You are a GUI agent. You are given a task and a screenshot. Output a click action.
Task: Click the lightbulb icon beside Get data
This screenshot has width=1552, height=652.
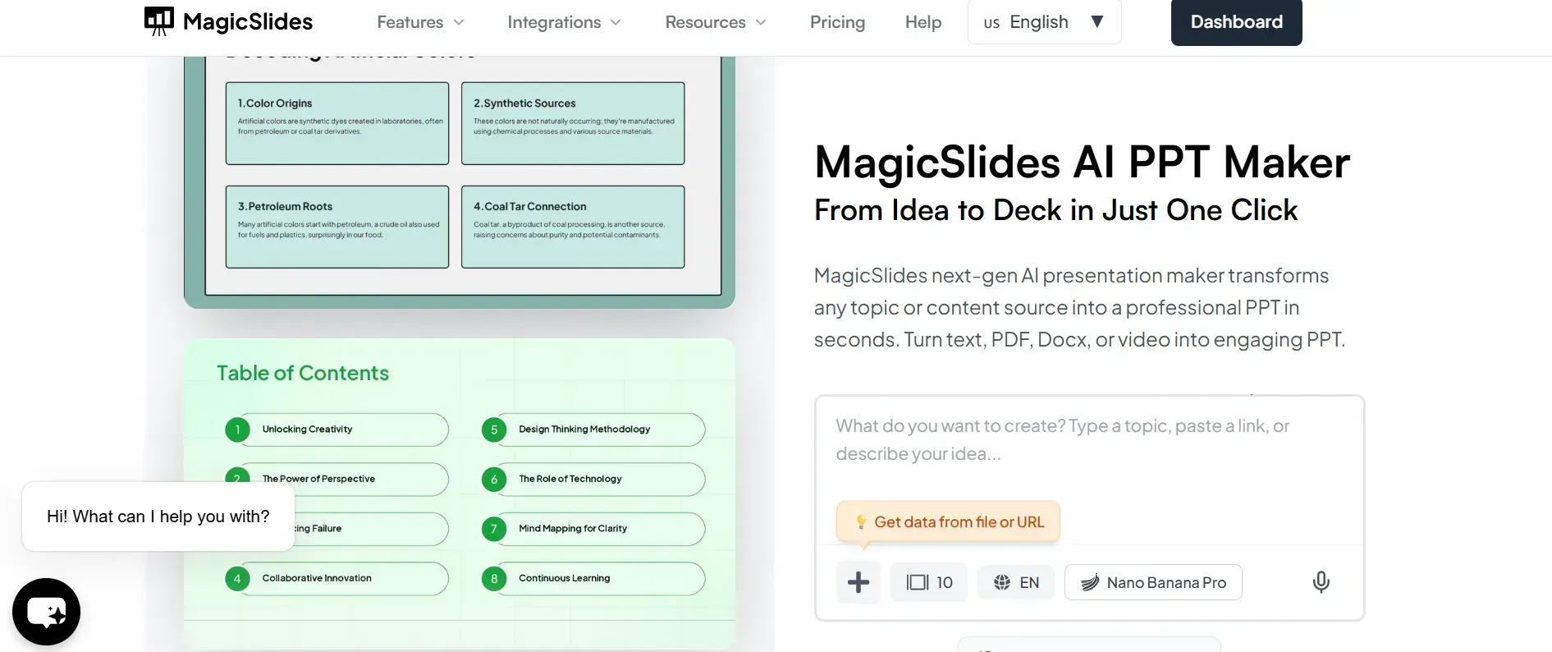861,521
